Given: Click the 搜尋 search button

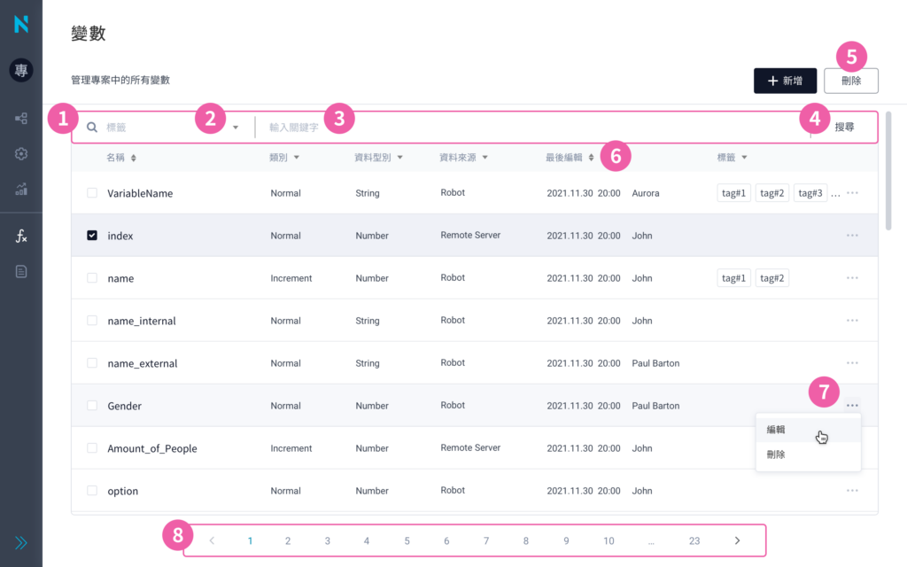Looking at the screenshot, I should tap(844, 127).
